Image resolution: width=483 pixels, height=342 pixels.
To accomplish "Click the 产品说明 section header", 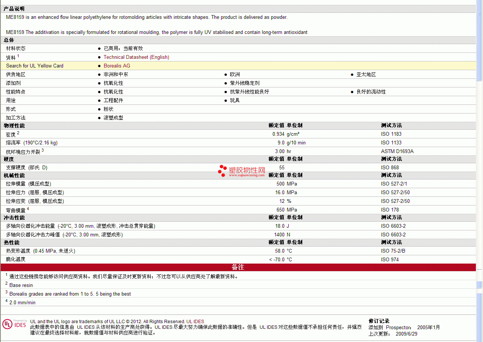I will click(14, 9).
